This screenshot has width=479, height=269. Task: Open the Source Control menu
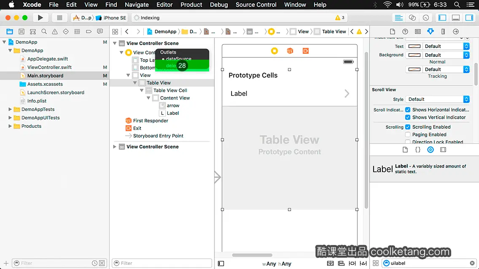coord(256,5)
